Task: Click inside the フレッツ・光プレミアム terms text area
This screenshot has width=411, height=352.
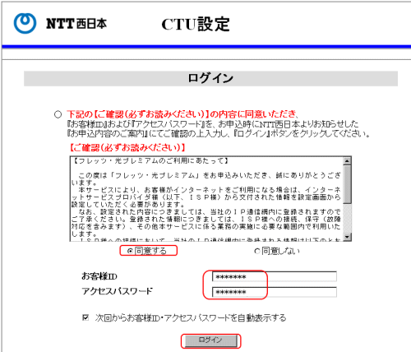Action: 206,199
